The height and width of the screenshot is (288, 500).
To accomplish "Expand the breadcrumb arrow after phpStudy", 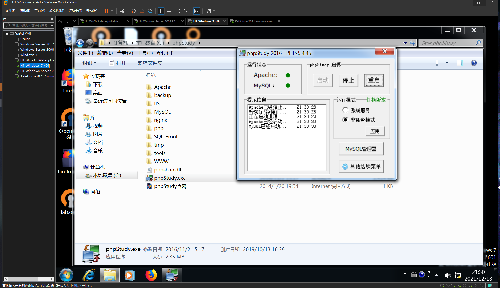I will [199, 43].
